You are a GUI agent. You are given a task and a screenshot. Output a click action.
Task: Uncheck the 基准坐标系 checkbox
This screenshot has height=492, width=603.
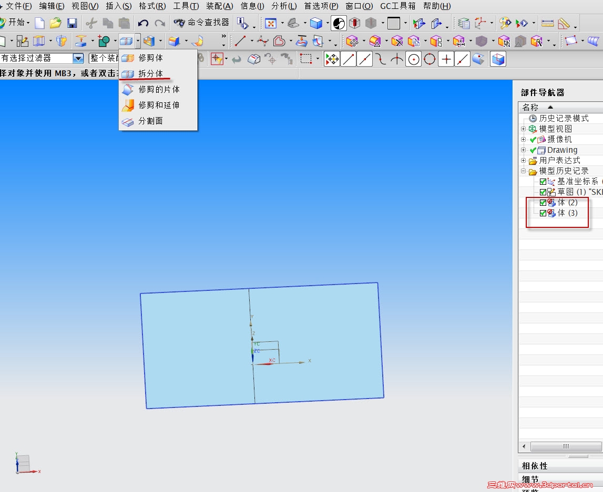click(x=543, y=182)
